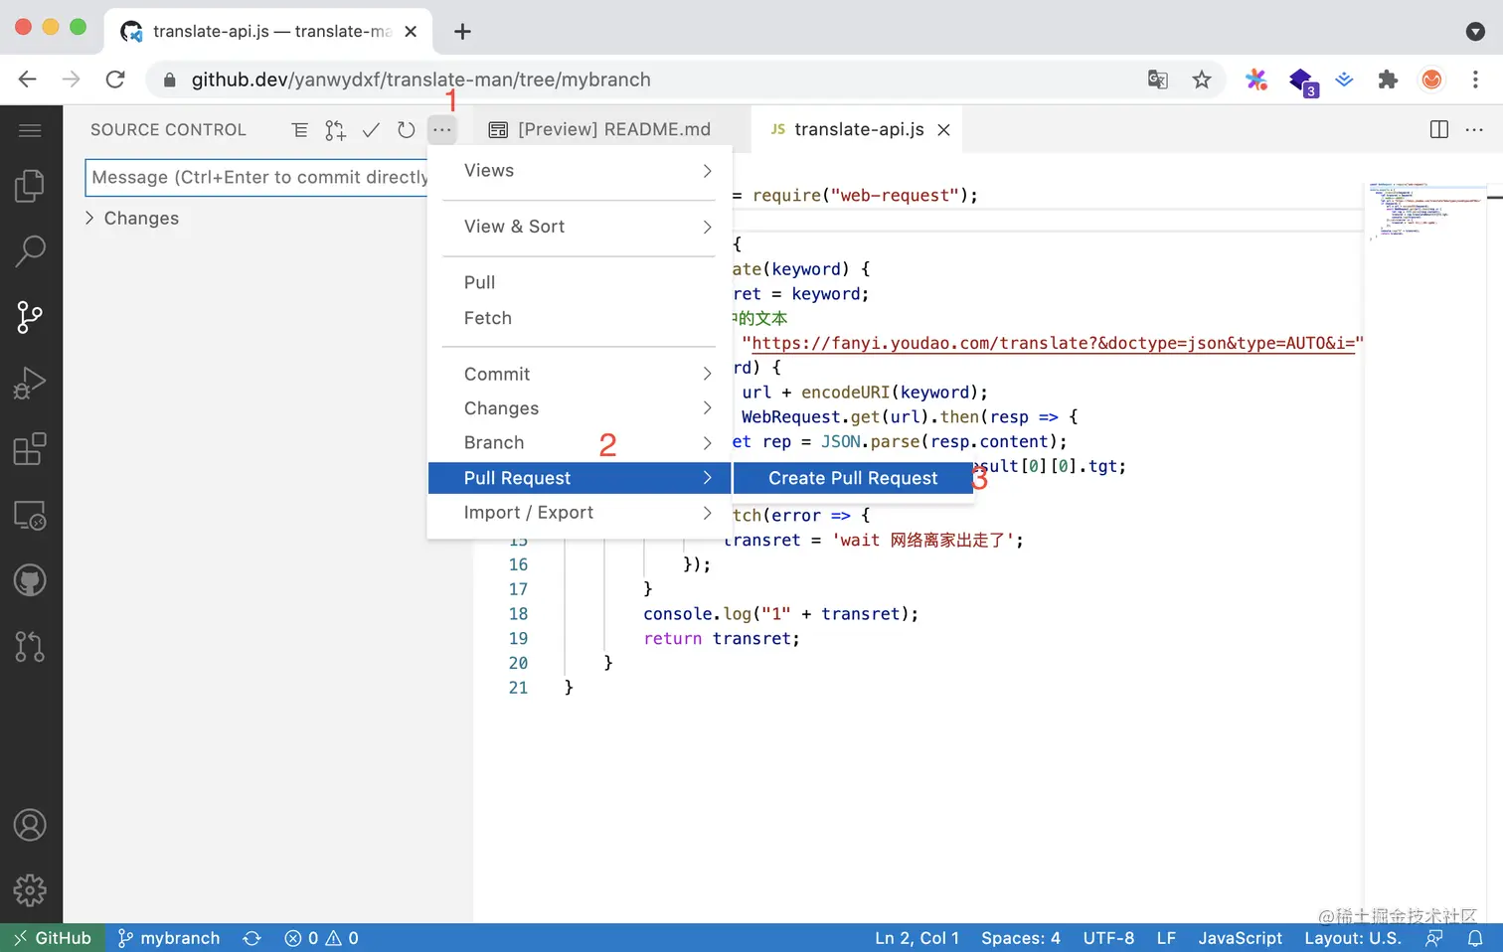
Task: Split the editor to the right
Action: pos(1438,130)
